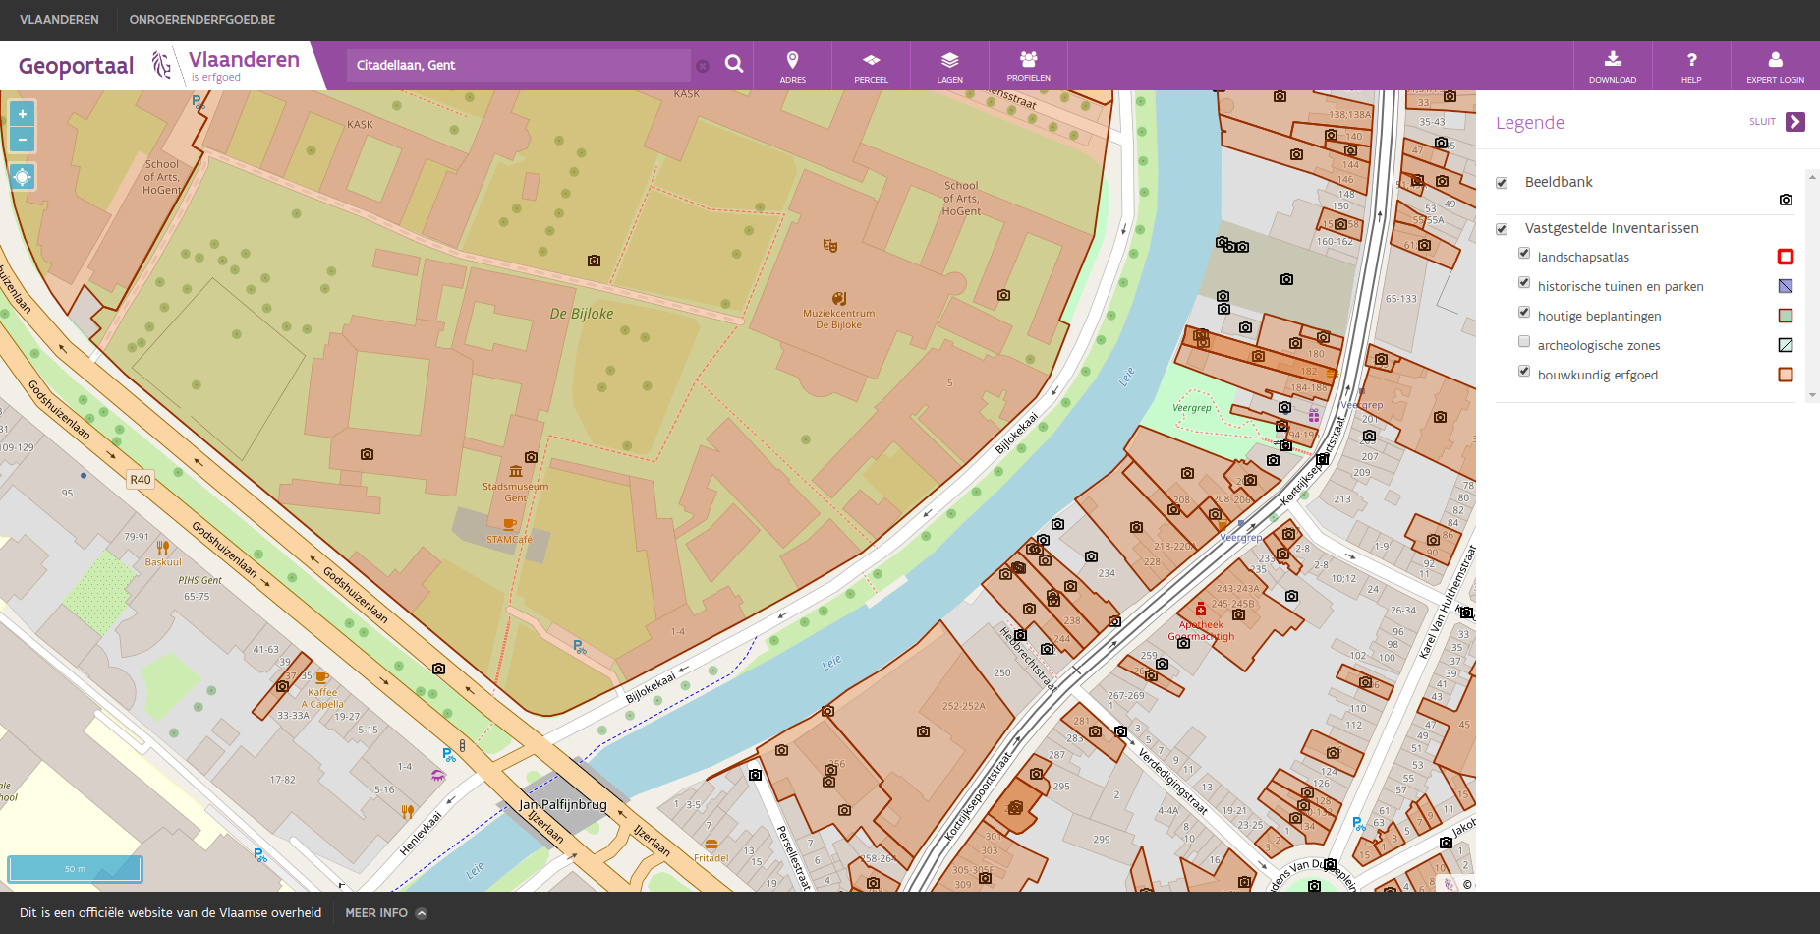Click the R40 road badge
The width and height of the screenshot is (1820, 934).
point(141,480)
